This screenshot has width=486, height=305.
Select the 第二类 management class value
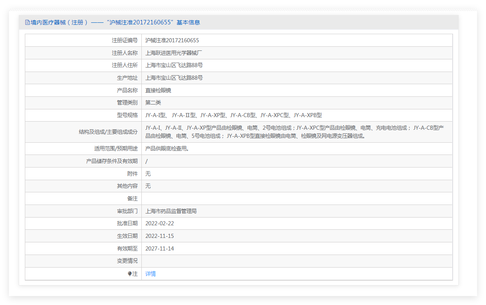153,103
